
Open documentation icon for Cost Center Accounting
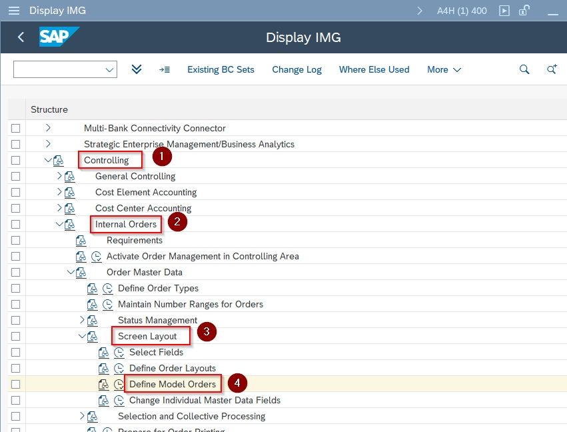(x=70, y=208)
